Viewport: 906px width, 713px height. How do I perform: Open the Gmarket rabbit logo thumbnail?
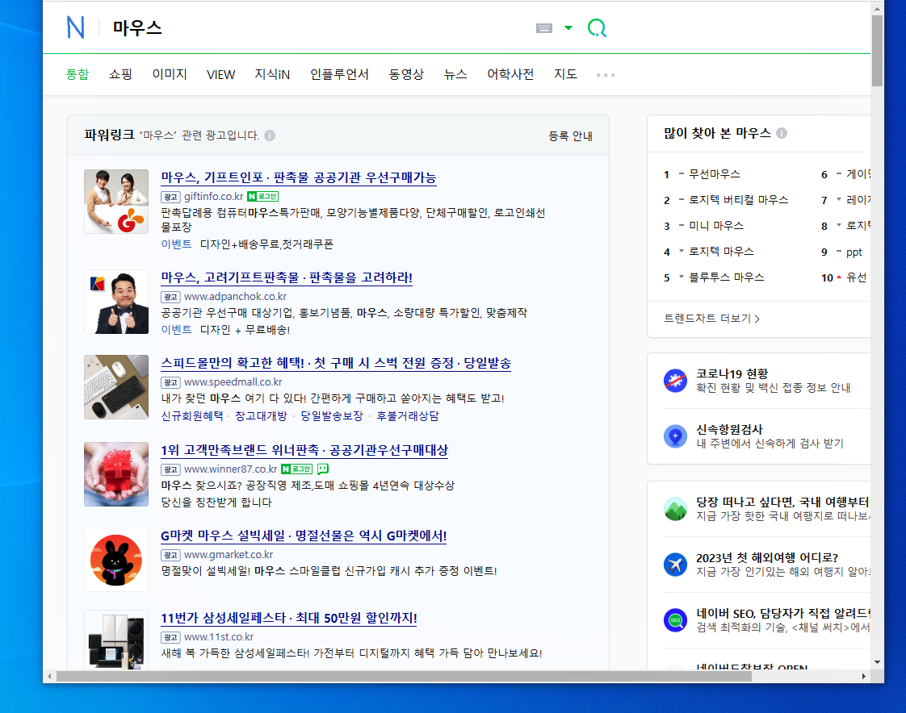pyautogui.click(x=116, y=560)
